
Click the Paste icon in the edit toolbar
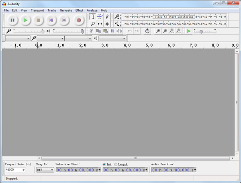(x=105, y=31)
